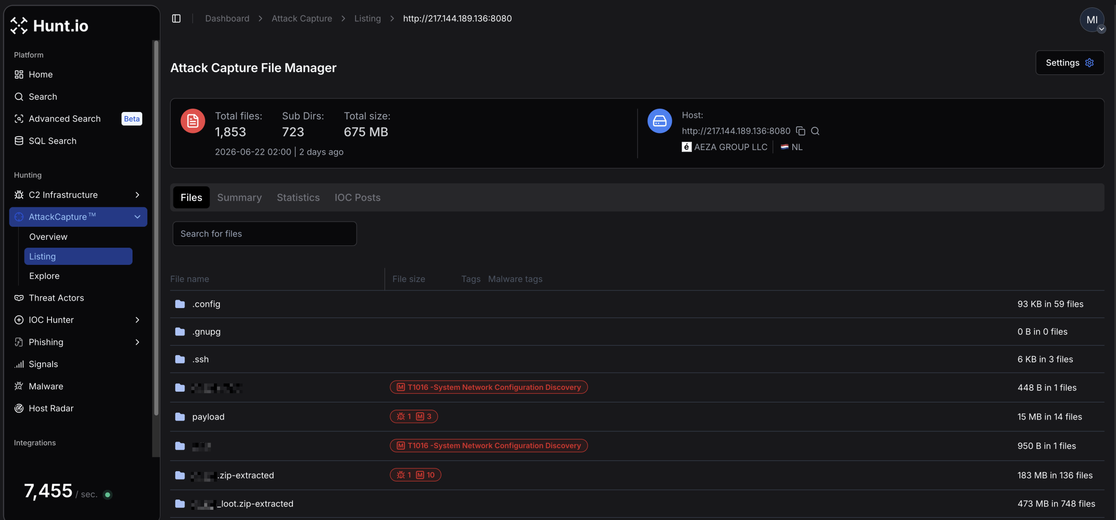Switch to the Statistics tab
The width and height of the screenshot is (1116, 520).
pos(298,197)
